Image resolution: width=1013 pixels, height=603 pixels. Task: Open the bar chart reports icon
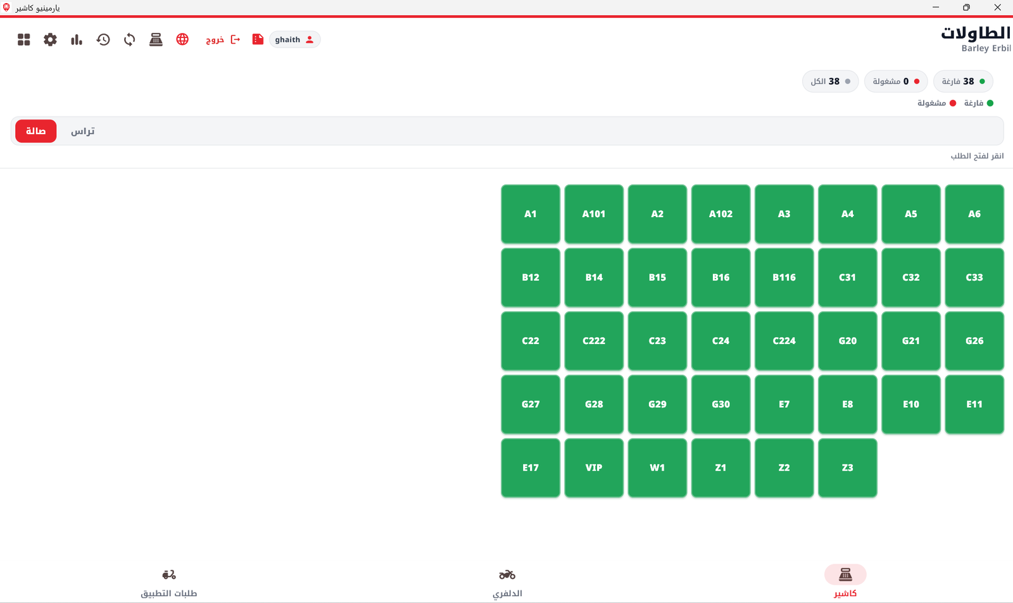point(77,39)
